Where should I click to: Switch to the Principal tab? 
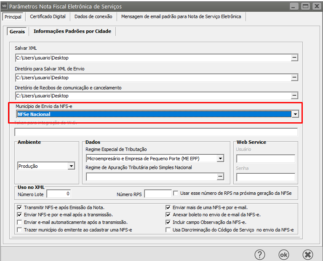click(x=13, y=17)
